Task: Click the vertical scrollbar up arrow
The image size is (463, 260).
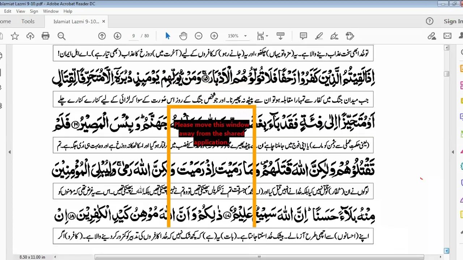Action: tap(447, 47)
